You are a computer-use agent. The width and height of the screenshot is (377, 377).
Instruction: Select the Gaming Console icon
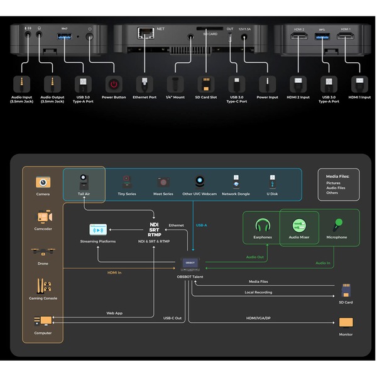[x=44, y=286]
